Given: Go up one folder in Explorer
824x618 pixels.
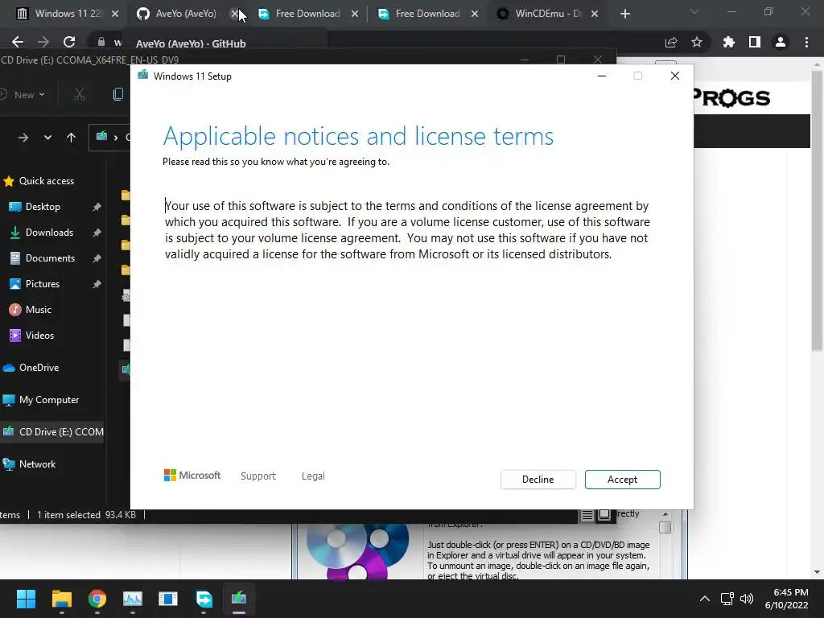Looking at the screenshot, I should click(x=72, y=138).
